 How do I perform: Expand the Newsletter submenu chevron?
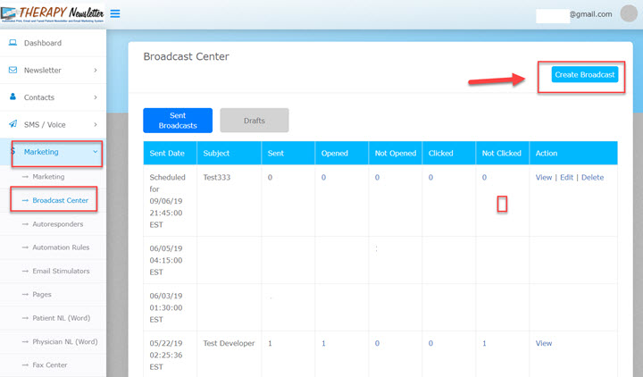point(95,70)
